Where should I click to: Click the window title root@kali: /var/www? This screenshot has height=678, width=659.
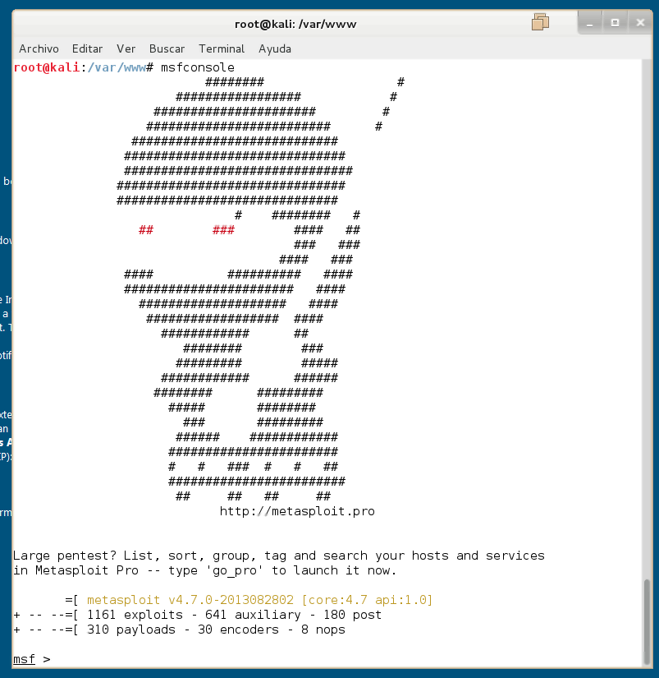point(295,24)
